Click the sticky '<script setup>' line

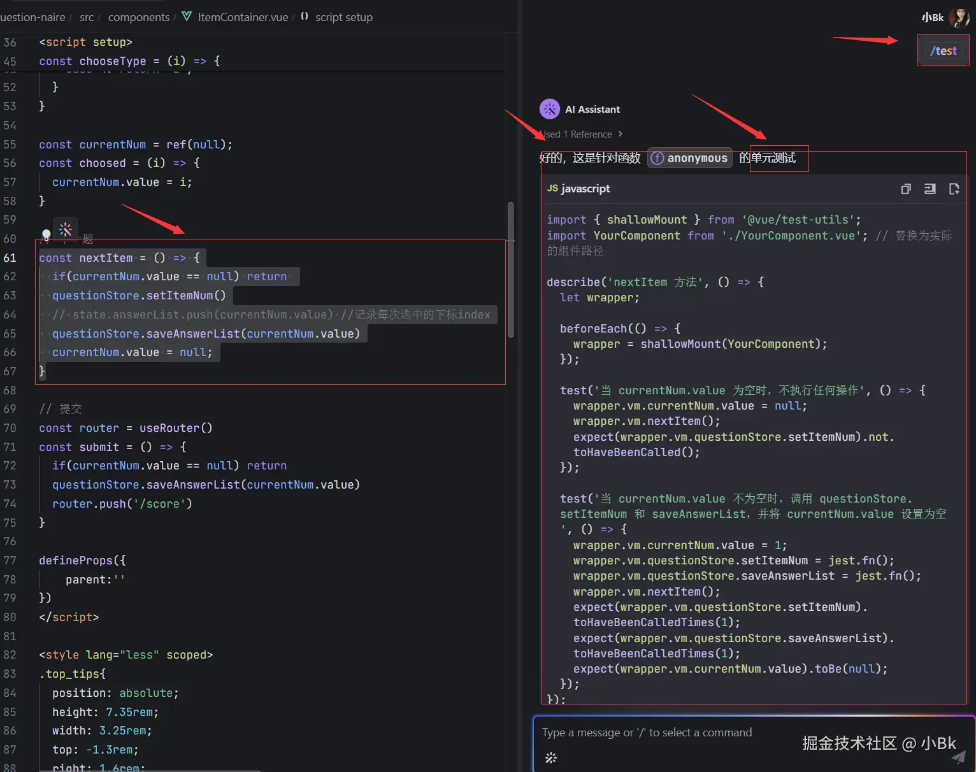coord(85,42)
